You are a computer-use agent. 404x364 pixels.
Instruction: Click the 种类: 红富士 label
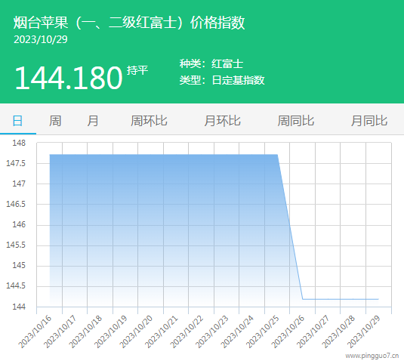tap(211, 63)
